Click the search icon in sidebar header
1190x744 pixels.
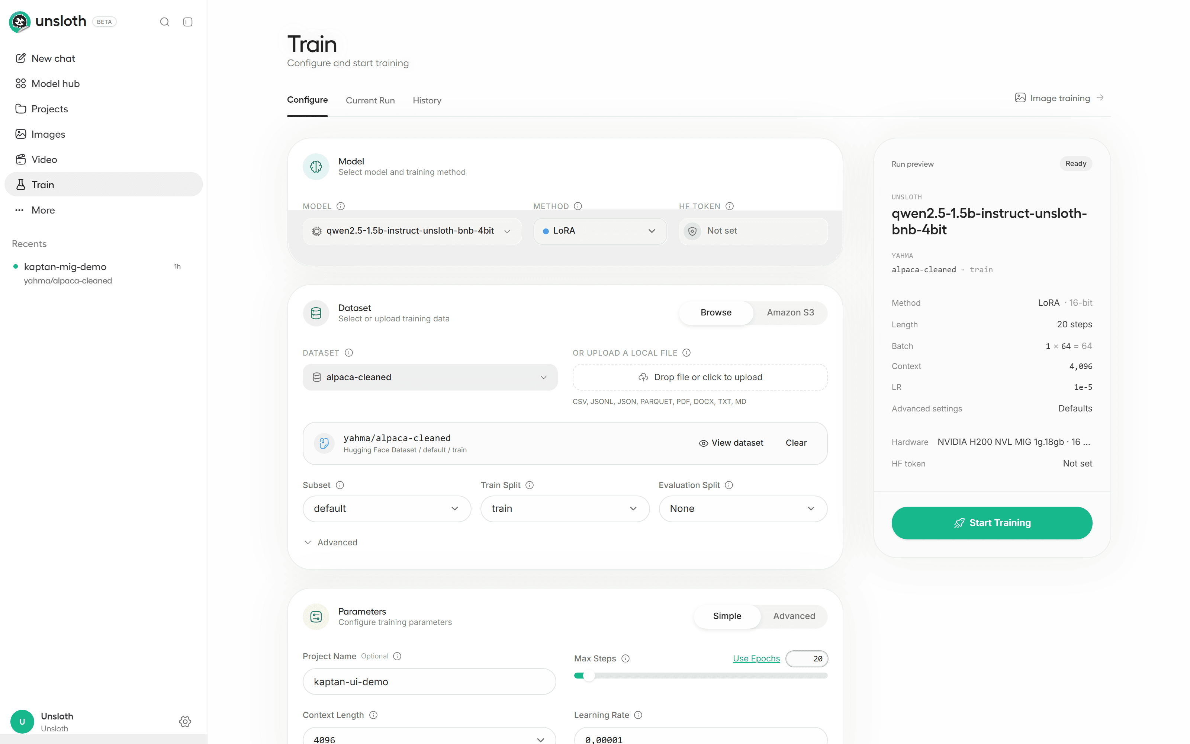click(x=165, y=22)
